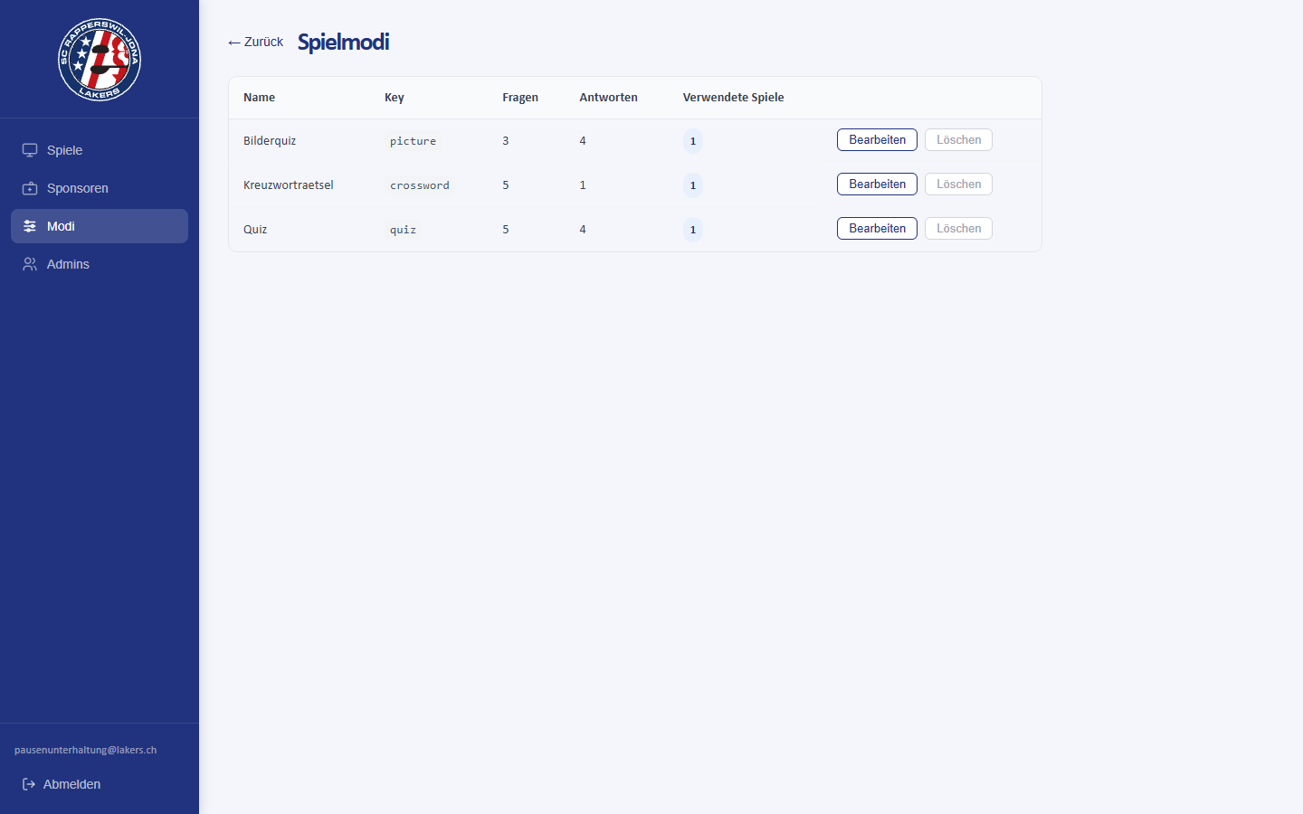The height and width of the screenshot is (814, 1303).
Task: Click Löschen in the Kreuzwortraetsel row
Action: 958,185
